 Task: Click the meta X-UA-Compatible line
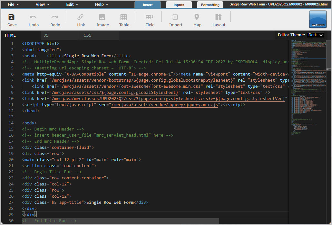pos(155,74)
